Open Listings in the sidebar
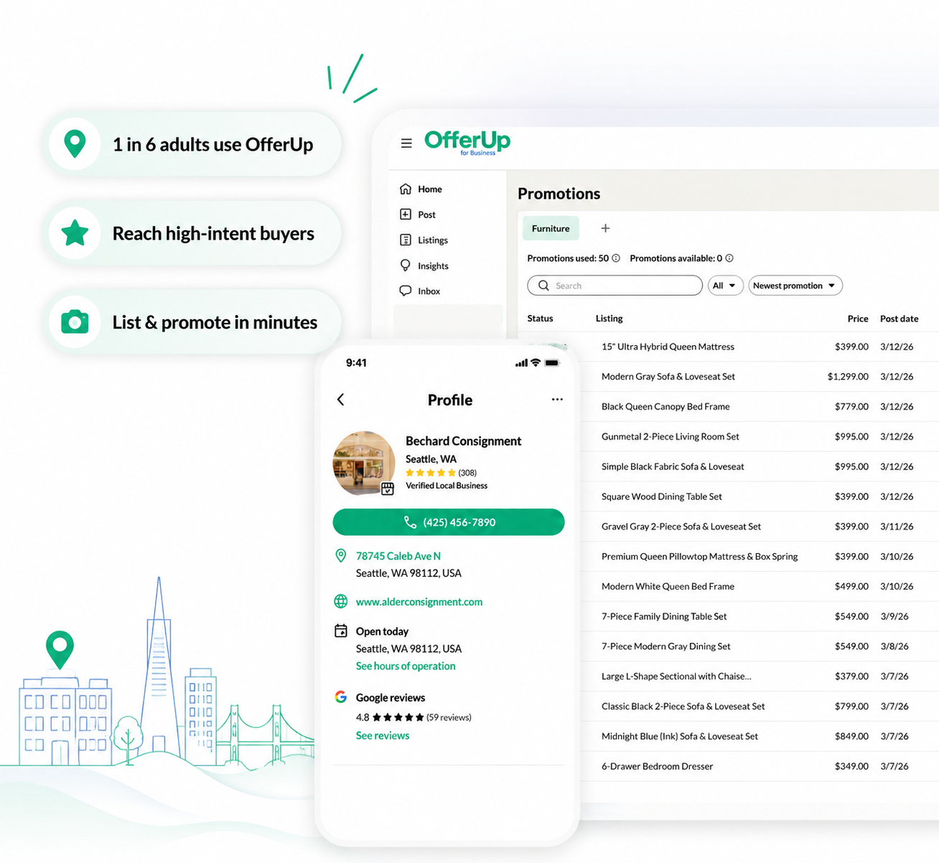Viewport: 939px width, 863px height. (x=433, y=240)
